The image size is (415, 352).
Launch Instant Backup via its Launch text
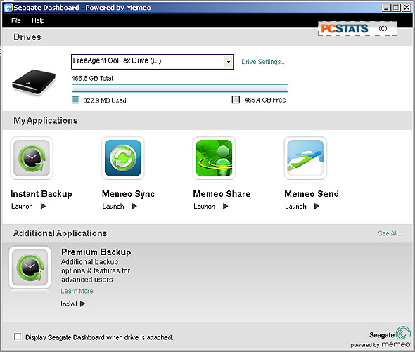pyautogui.click(x=22, y=207)
